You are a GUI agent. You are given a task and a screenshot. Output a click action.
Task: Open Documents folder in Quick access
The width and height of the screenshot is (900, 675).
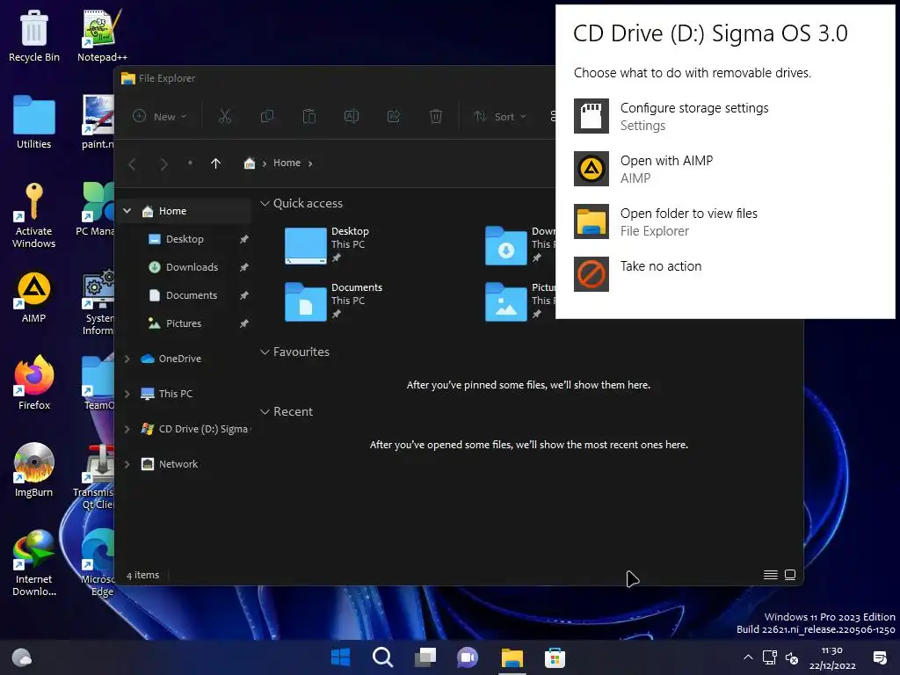pyautogui.click(x=333, y=302)
